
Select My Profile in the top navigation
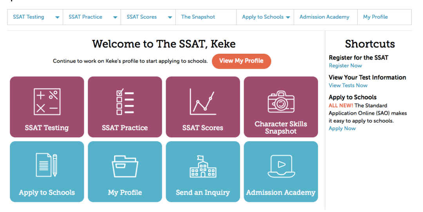375,17
